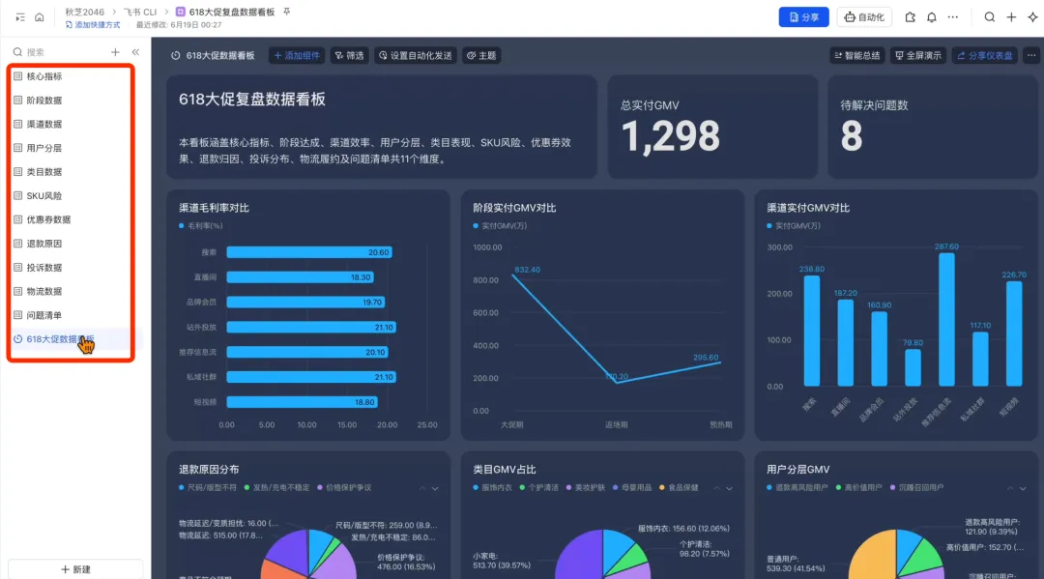Toggle 服饰内衣 legend item
Screen dimensions: 1044x579
click(493, 488)
